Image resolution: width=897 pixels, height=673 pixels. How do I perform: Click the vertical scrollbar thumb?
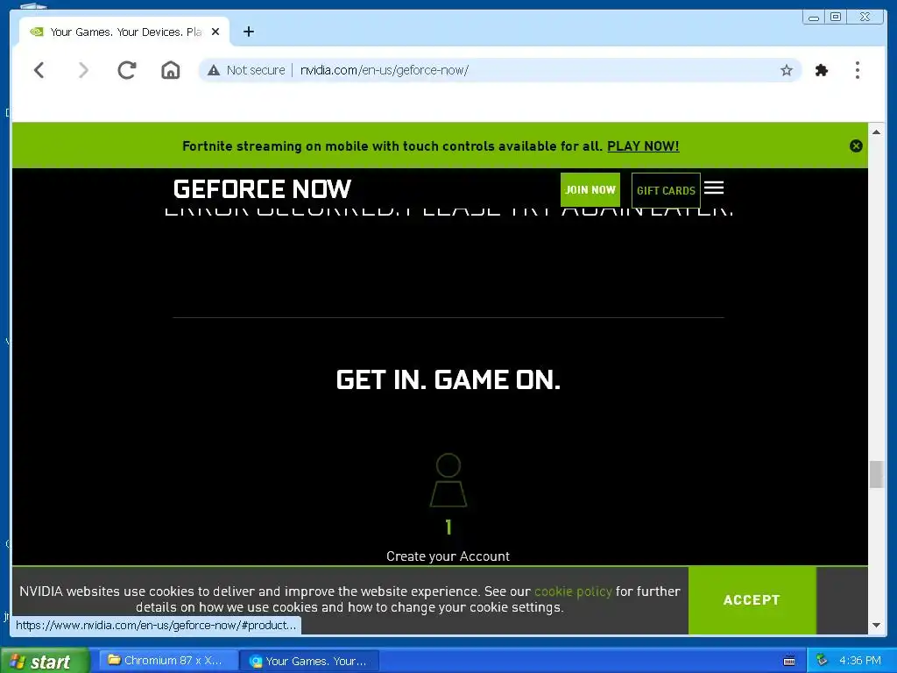coord(876,474)
